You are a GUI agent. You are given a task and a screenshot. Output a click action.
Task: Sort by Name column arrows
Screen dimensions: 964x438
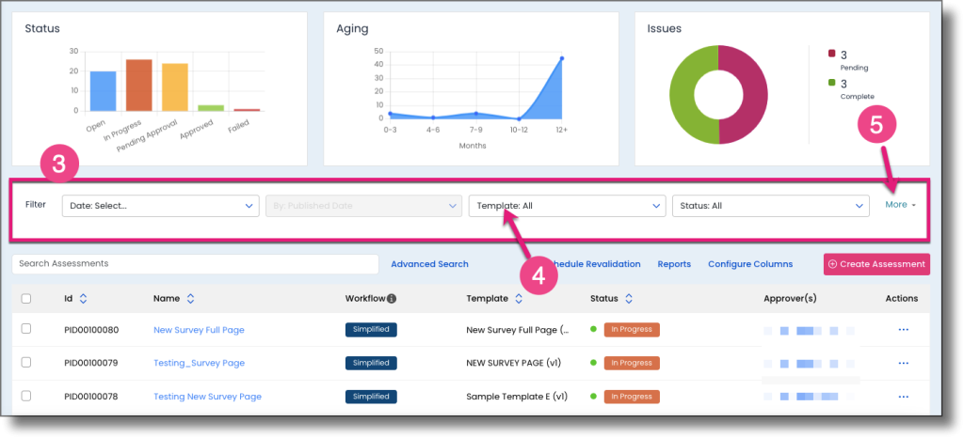(190, 299)
